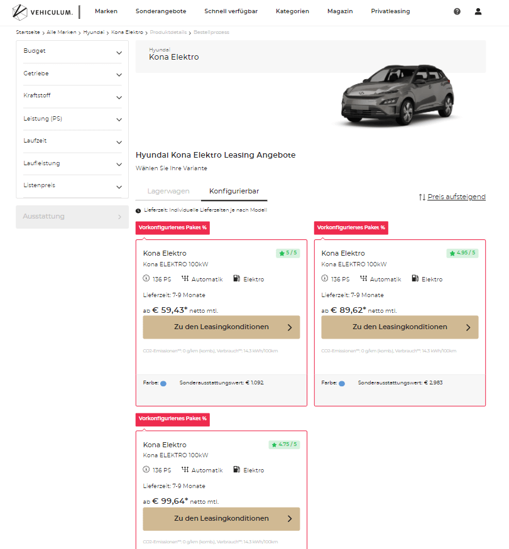
Task: Switch to the Lagerwagen tab
Action: pos(168,191)
